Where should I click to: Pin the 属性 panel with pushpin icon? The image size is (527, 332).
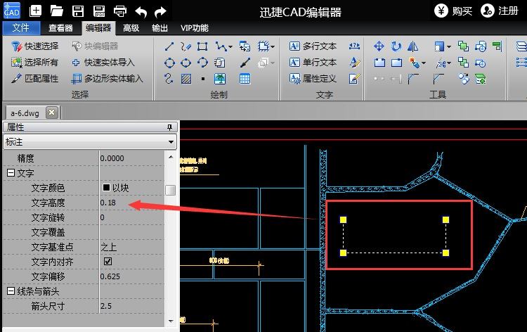click(169, 127)
